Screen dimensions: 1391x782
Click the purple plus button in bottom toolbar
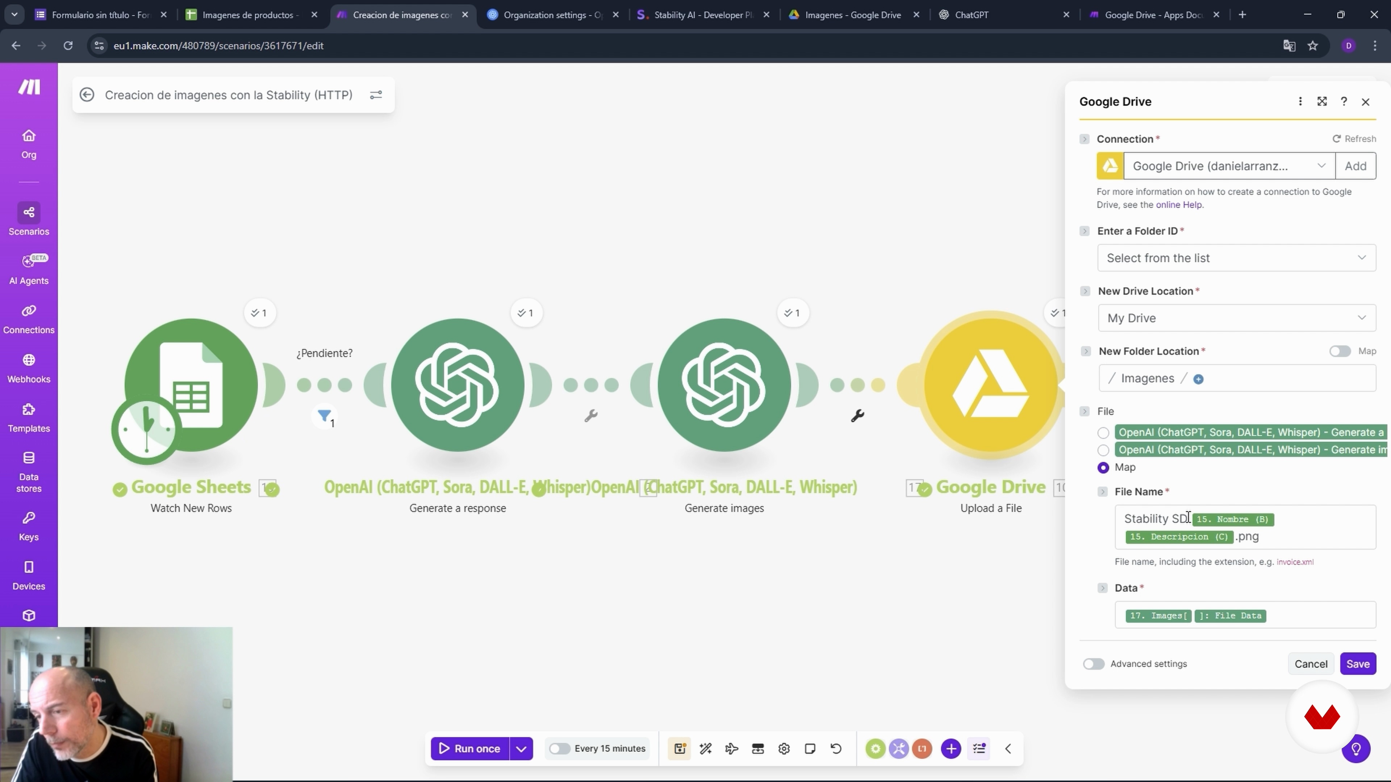click(x=951, y=749)
